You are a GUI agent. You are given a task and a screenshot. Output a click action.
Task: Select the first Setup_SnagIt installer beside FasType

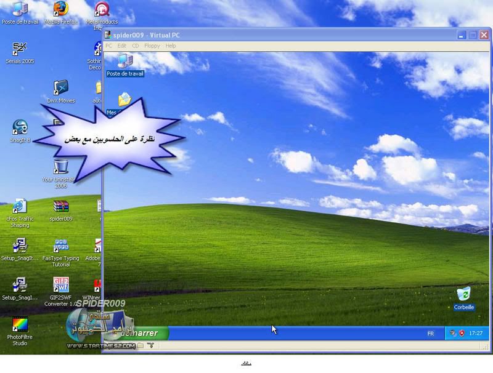pyautogui.click(x=20, y=250)
